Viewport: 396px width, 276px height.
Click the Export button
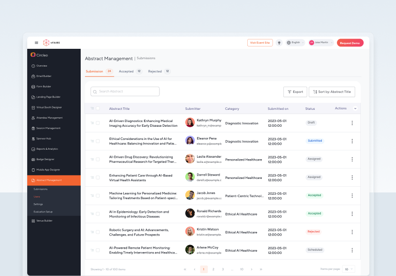[295, 92]
